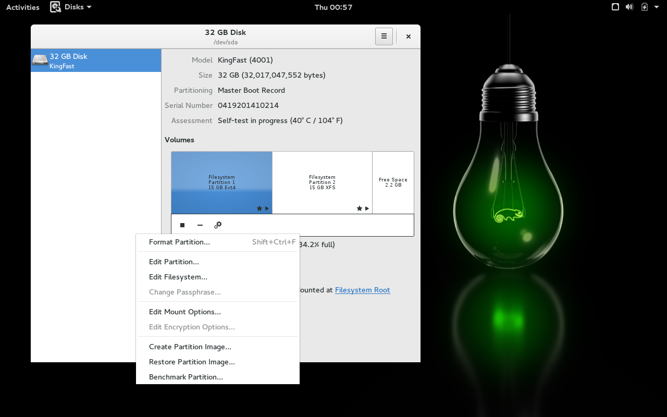This screenshot has width=667, height=417.
Task: Click the unmount (stop) filesystem icon
Action: pos(182,225)
